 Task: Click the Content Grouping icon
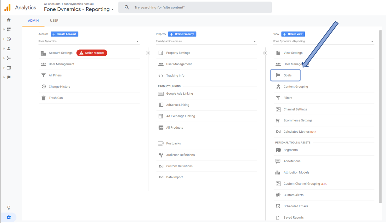click(278, 86)
